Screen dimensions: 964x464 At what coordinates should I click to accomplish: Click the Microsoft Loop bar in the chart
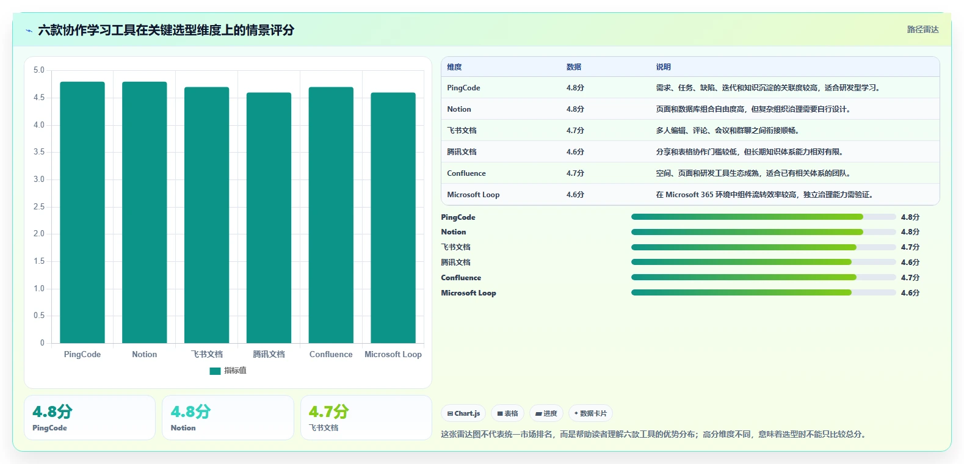(x=393, y=218)
